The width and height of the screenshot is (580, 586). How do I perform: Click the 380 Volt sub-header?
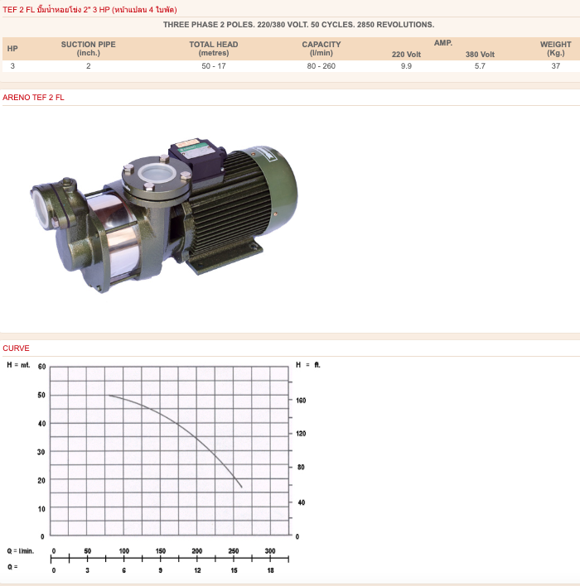point(480,55)
